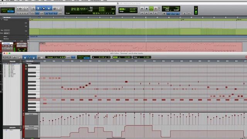Click the plus button on MIDI Editor Markers ruler
This screenshot has height=139, width=247.
(39, 63)
